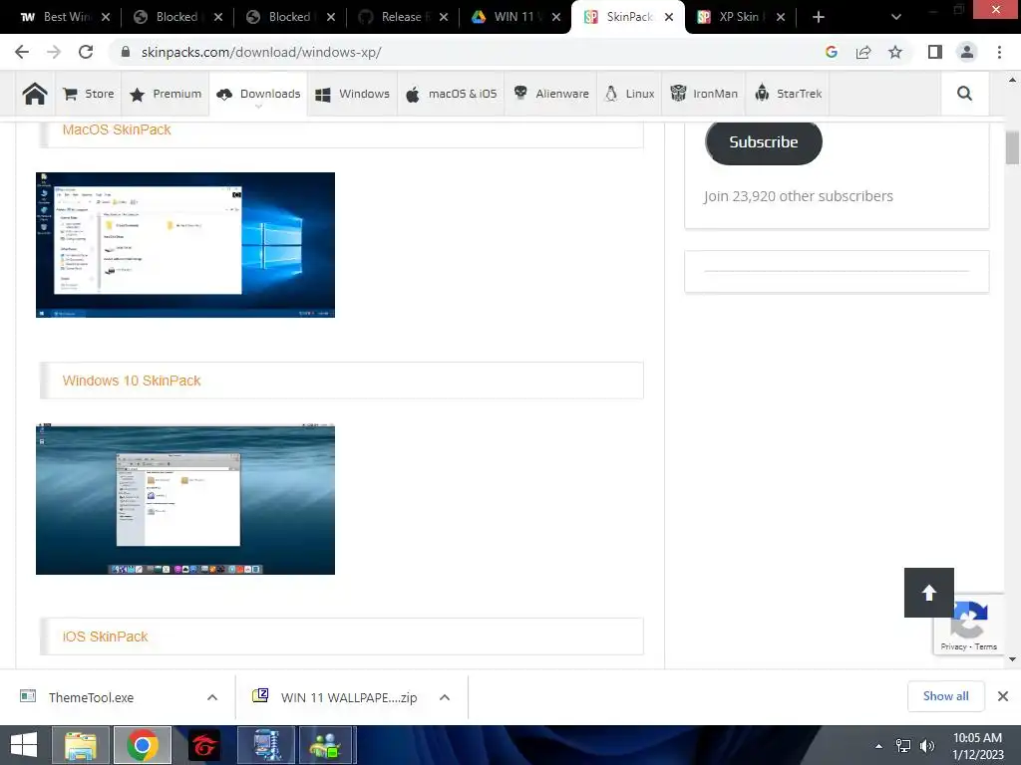
Task: Open a new browser tab
Action: [819, 17]
